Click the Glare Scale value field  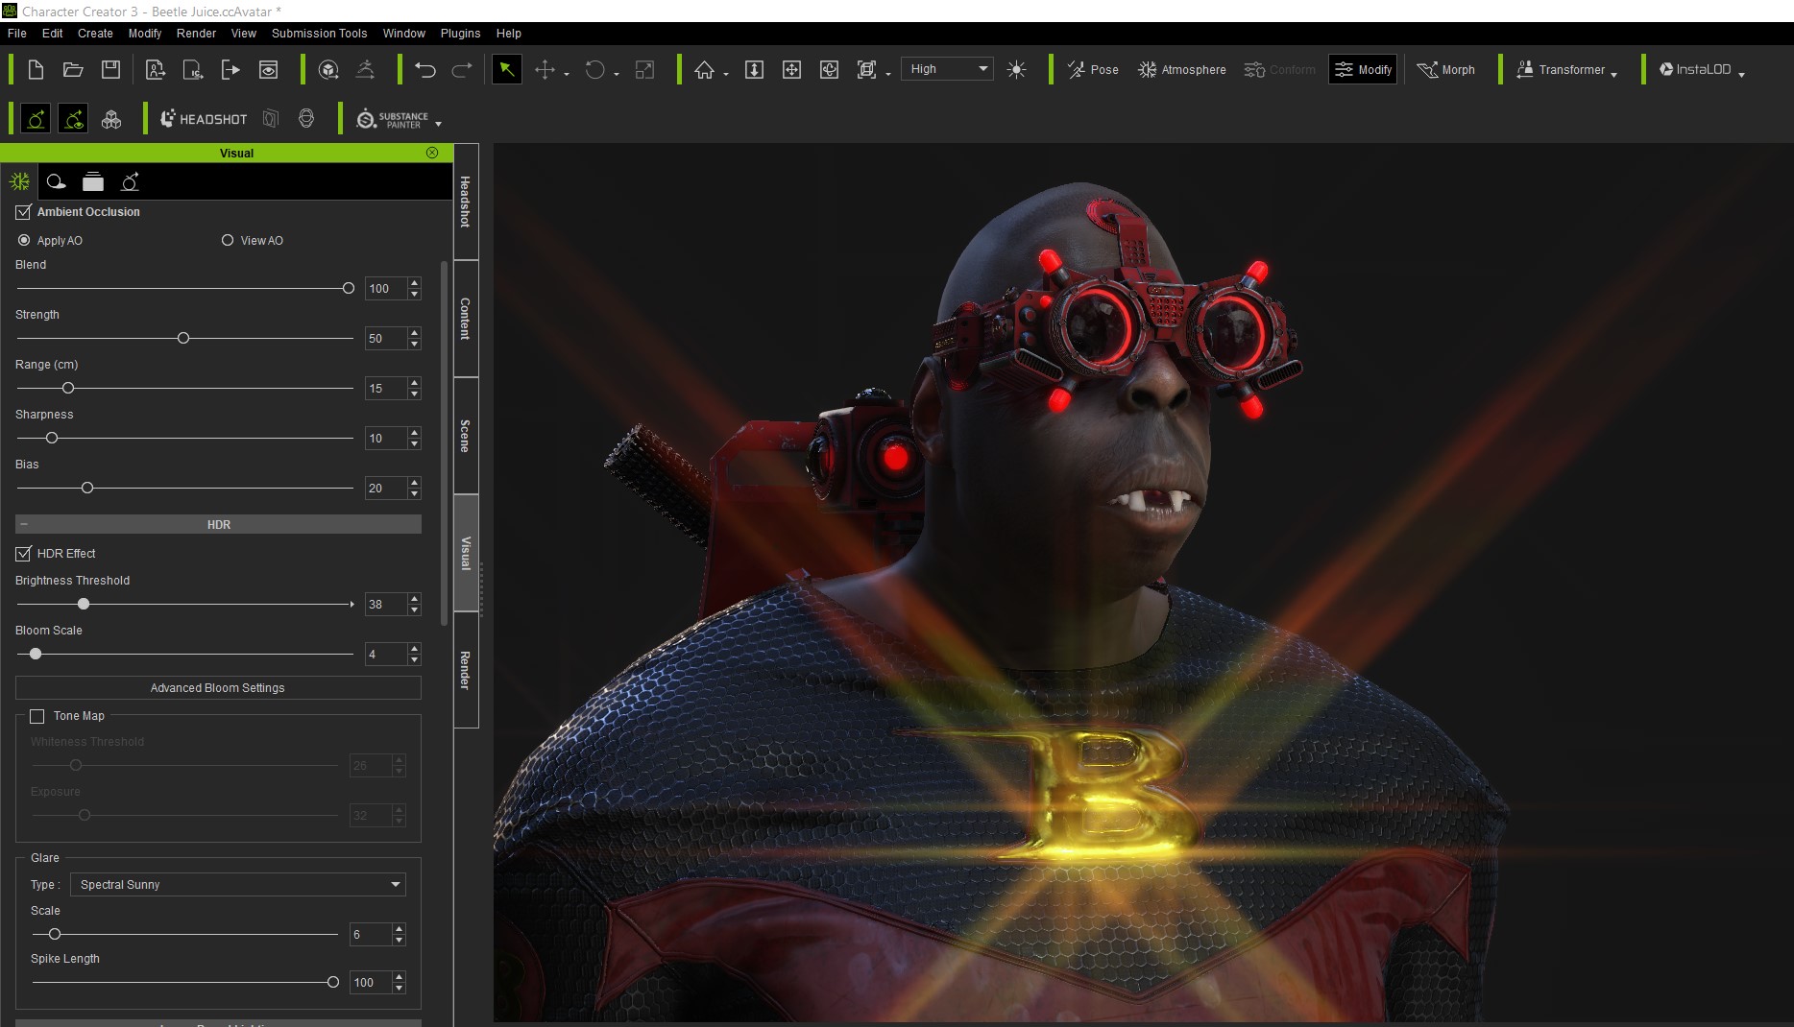(x=371, y=934)
